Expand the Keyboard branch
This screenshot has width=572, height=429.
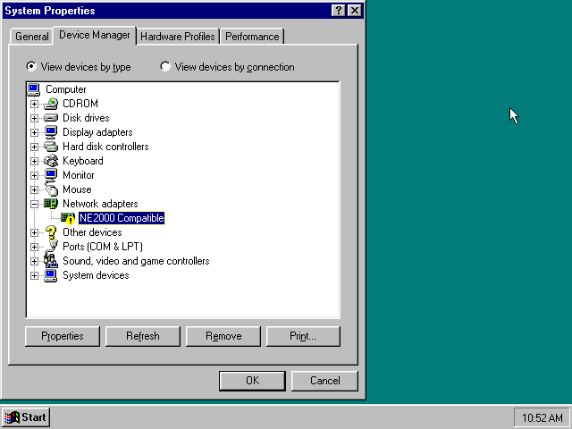34,161
